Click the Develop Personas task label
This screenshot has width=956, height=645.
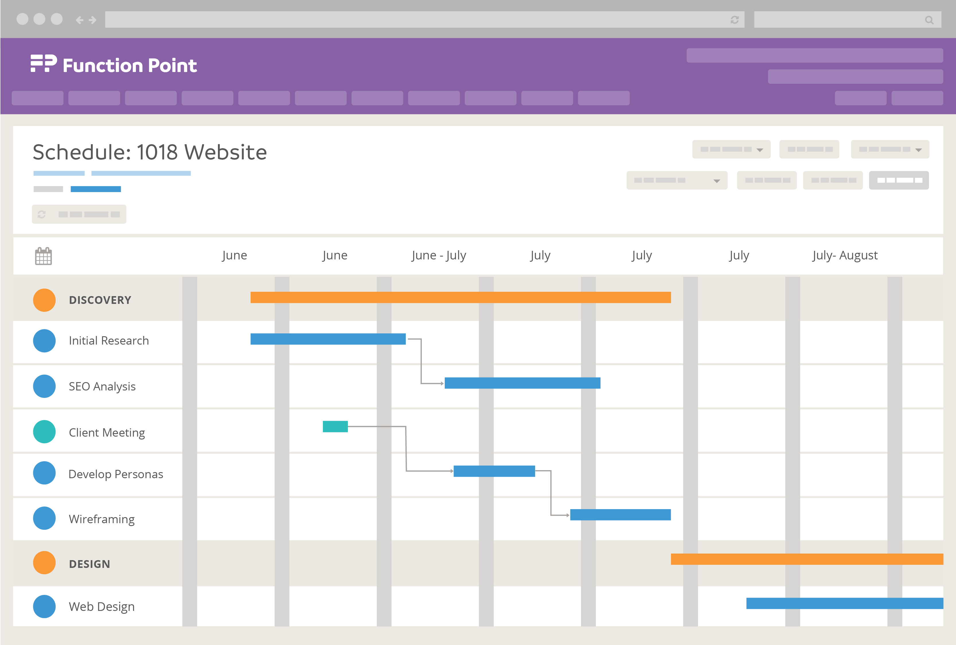pyautogui.click(x=116, y=474)
